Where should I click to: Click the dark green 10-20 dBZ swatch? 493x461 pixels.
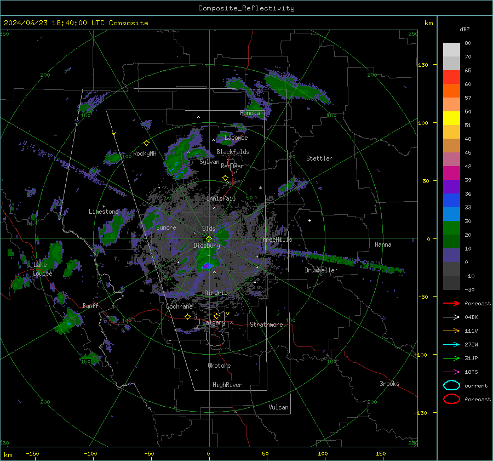point(451,242)
